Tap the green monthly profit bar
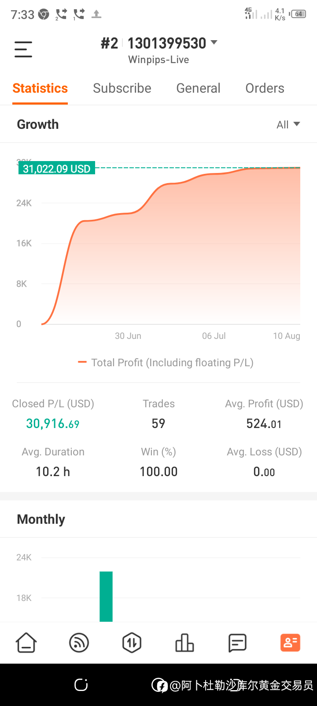 point(106,597)
